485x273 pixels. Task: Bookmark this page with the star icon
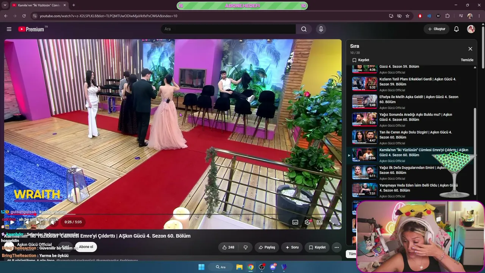click(407, 16)
